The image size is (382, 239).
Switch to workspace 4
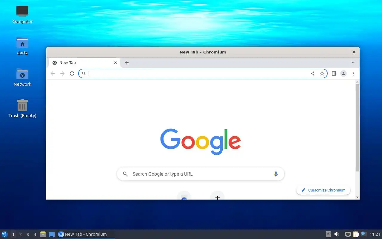click(35, 235)
